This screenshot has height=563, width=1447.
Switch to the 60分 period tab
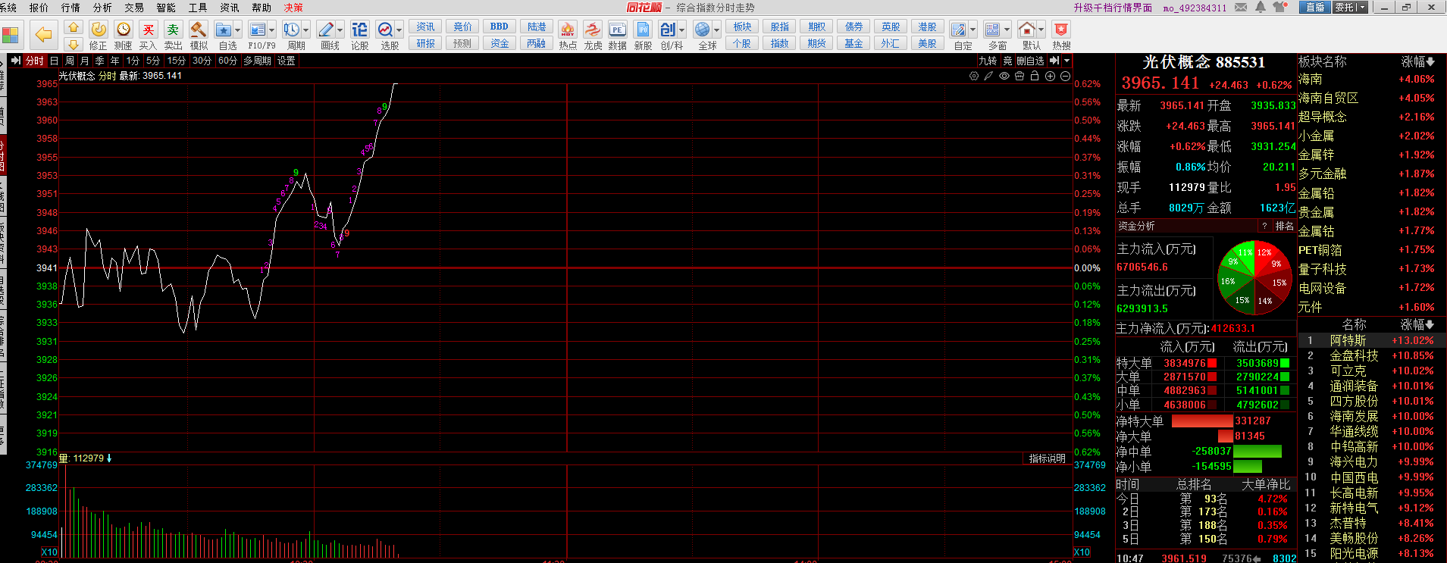pyautogui.click(x=227, y=61)
